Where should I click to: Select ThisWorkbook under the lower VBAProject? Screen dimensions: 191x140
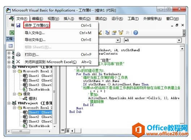[39, 126]
